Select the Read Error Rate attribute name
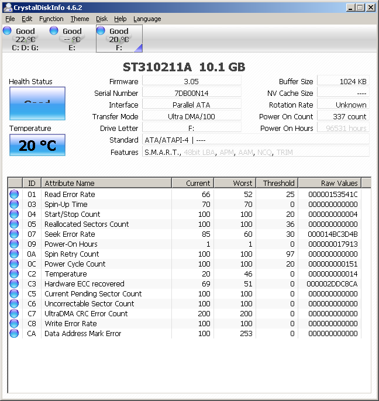 (70, 194)
